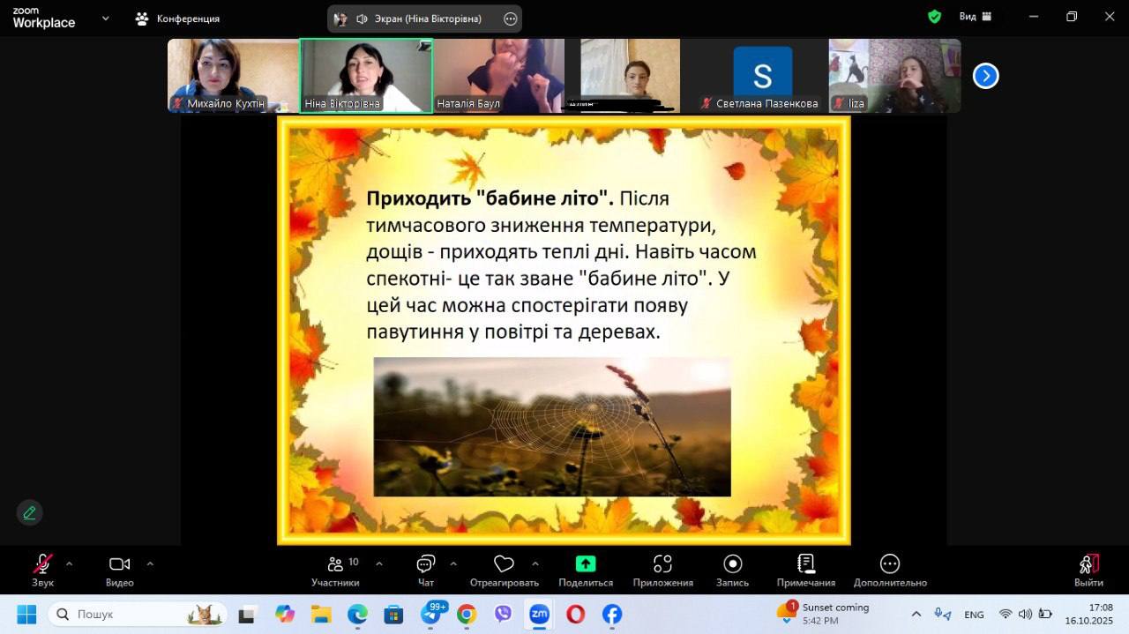
Task: Expand video options arrow next to camera
Action: click(149, 563)
